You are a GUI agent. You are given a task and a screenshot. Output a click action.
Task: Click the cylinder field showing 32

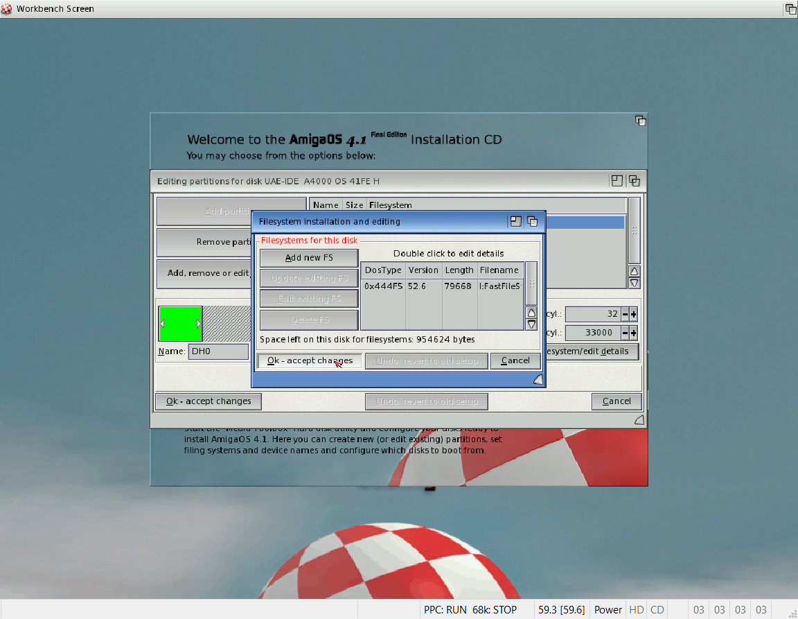click(593, 314)
